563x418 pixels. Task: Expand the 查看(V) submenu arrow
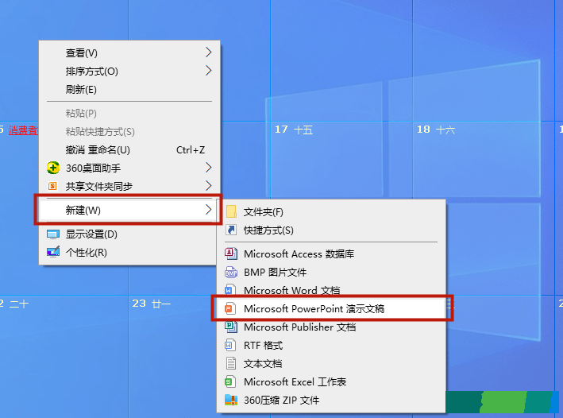208,52
